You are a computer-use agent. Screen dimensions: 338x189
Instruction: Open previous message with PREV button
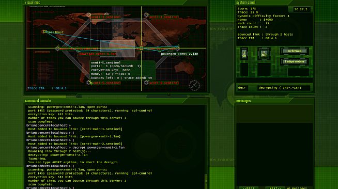(x=248, y=188)
